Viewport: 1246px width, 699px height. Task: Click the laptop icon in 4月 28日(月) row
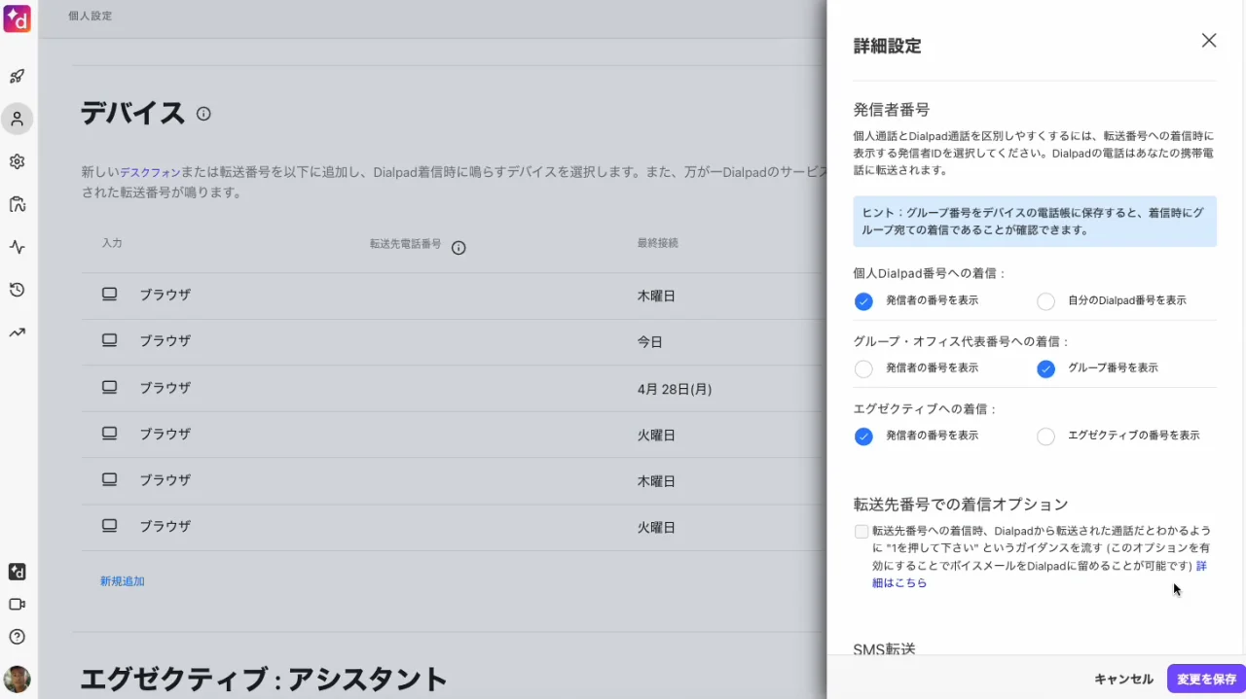click(110, 387)
